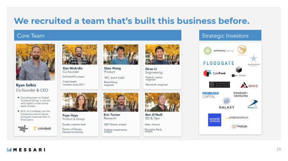Click the Galaxy logo
The height and width of the screenshot is (161, 288).
[x=226, y=104]
